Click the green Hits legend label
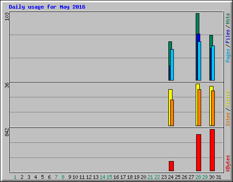This screenshot has width=233, height=182. pos(228,19)
